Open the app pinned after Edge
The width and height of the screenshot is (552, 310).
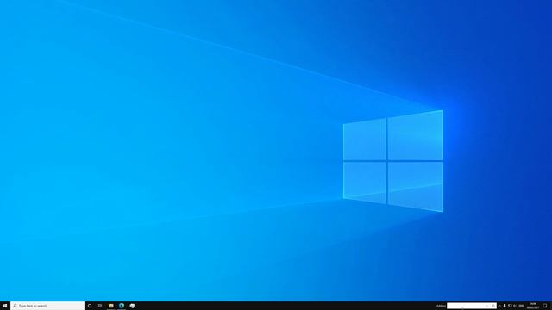coord(132,306)
